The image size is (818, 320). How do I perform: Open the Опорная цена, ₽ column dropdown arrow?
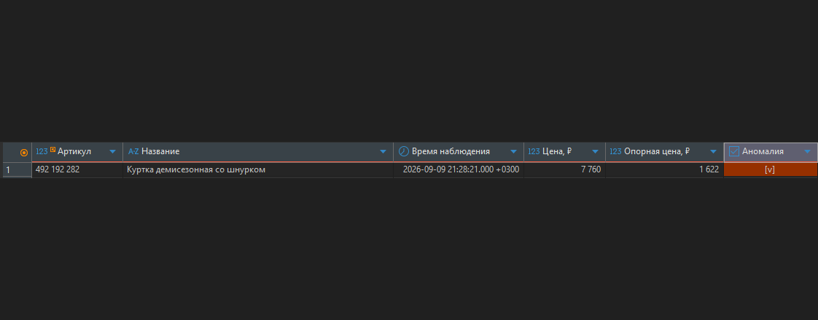[x=714, y=152]
